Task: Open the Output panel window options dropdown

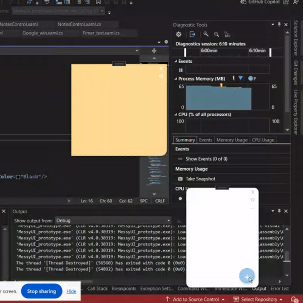Action: tap(273, 211)
